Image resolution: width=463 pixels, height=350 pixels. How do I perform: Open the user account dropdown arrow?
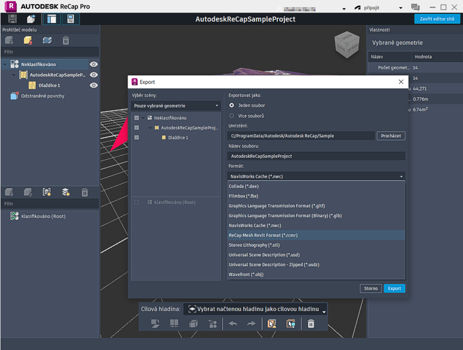click(x=344, y=9)
